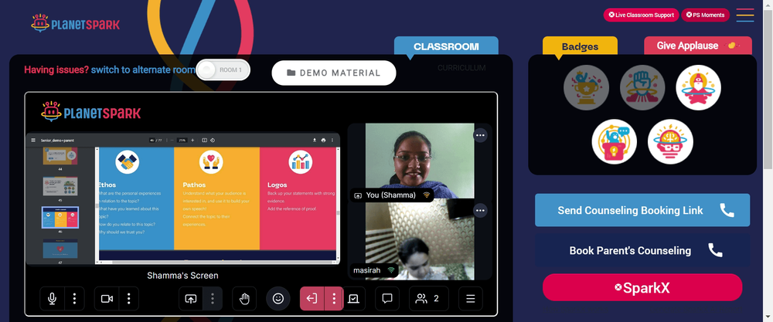773x322 pixels.
Task: Toggle the Room 1 alternate room switch
Action: click(x=223, y=70)
